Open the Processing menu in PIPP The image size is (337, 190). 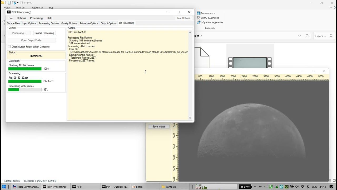click(36, 18)
